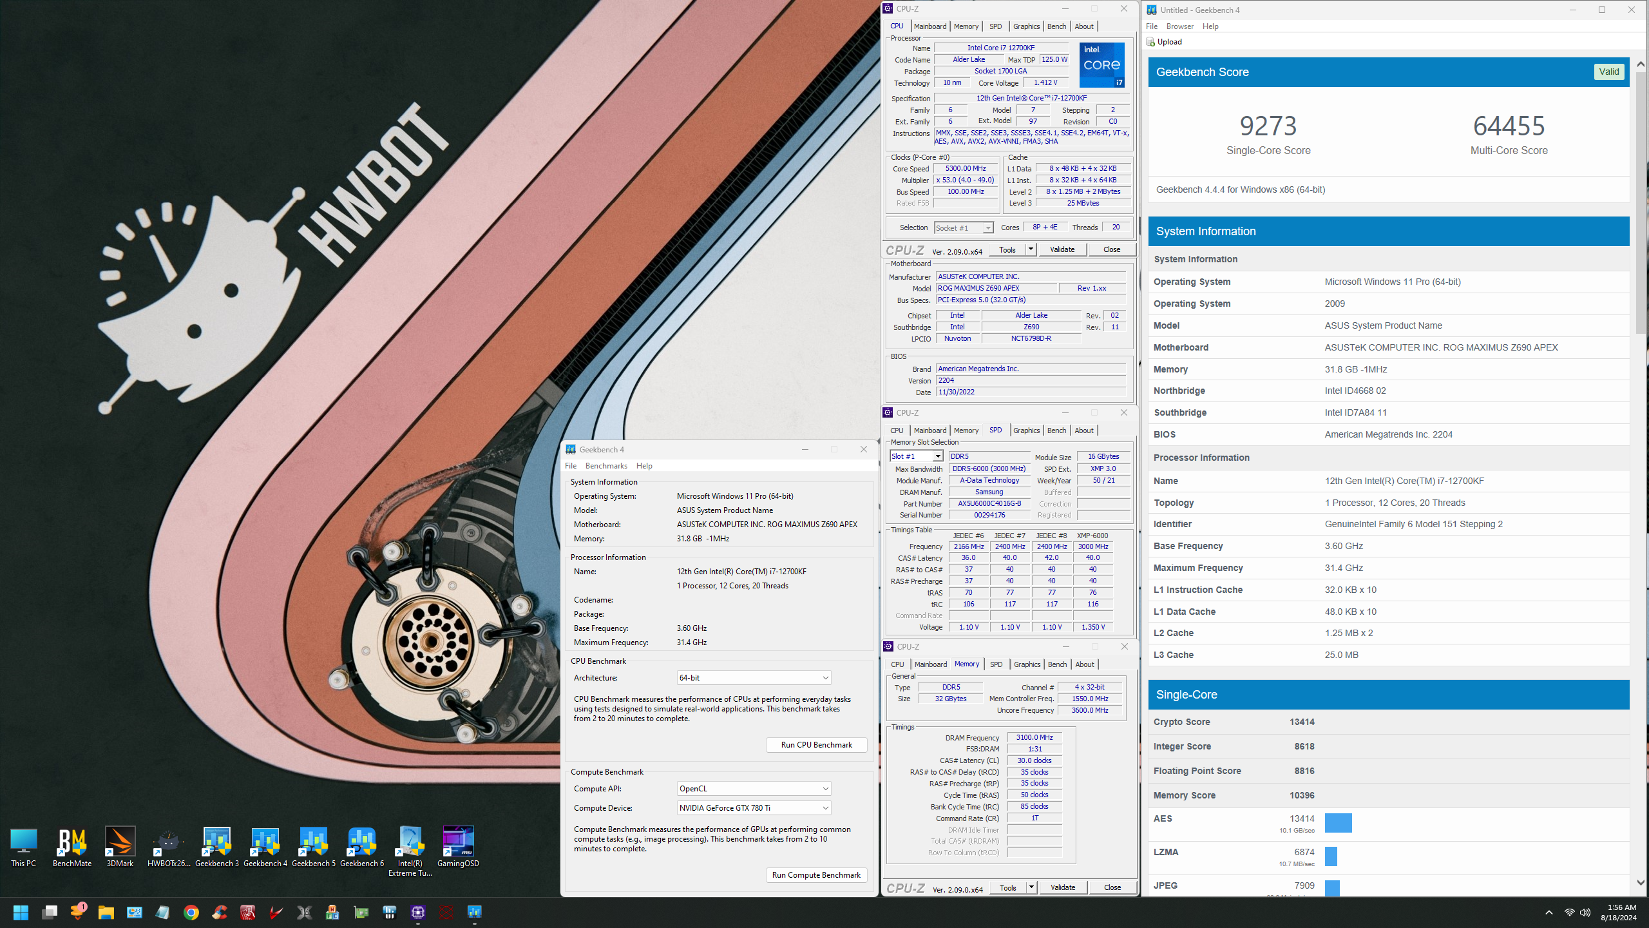Open Google Chrome from the taskbar

[x=191, y=913]
